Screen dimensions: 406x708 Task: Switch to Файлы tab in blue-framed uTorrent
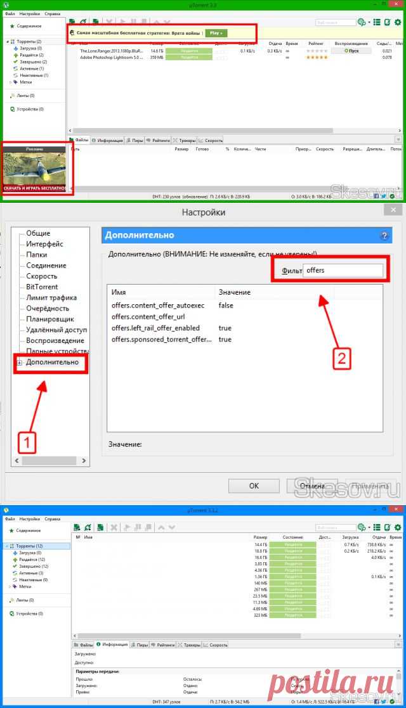pyautogui.click(x=84, y=645)
